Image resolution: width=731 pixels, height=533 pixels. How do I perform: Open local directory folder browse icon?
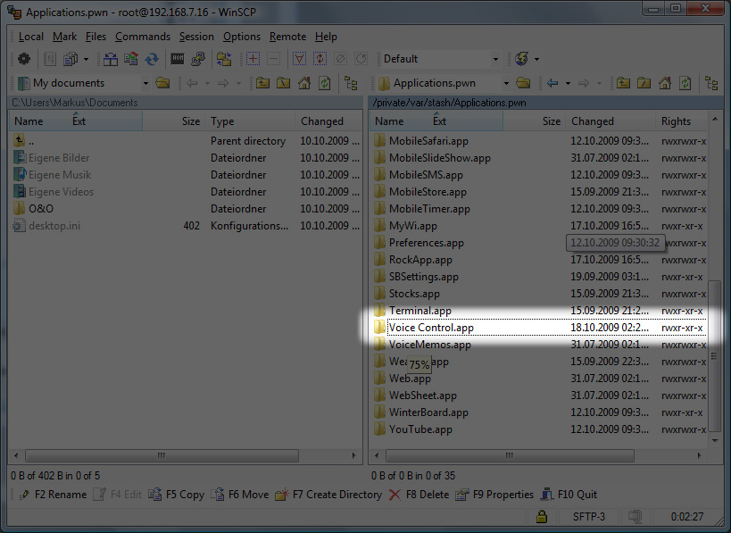[x=162, y=83]
